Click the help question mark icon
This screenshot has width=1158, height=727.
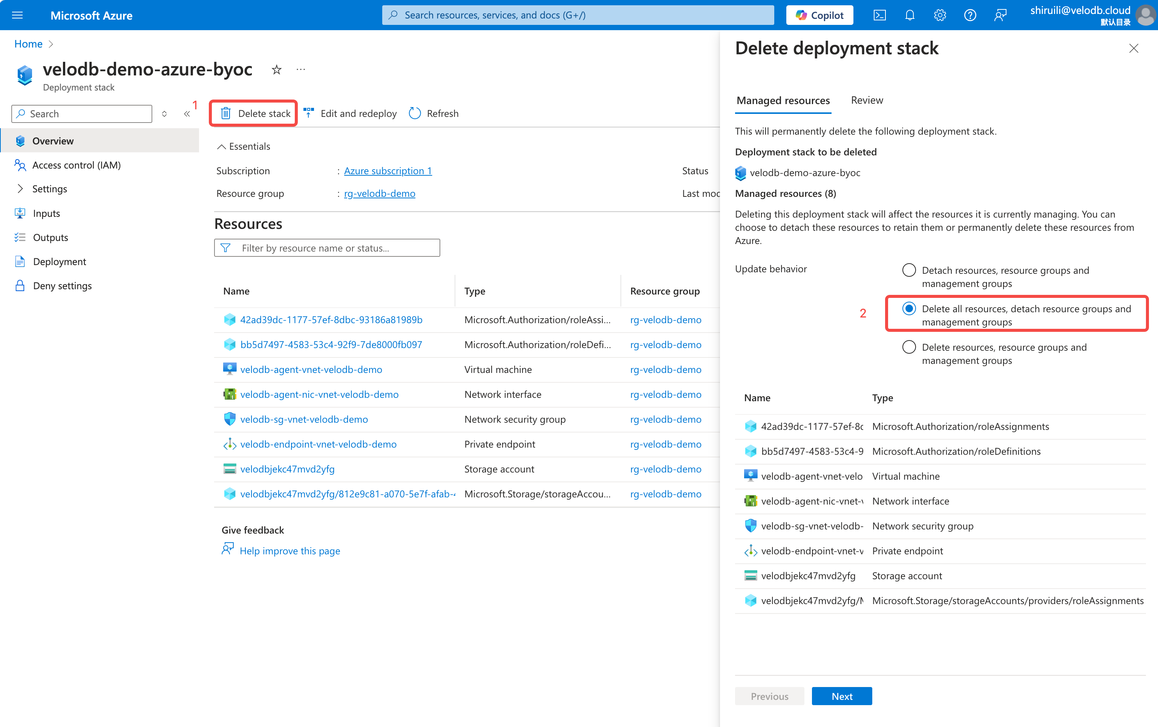pyautogui.click(x=970, y=15)
